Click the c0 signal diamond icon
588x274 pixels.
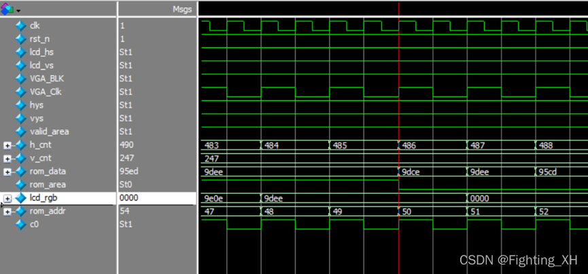(x=20, y=224)
